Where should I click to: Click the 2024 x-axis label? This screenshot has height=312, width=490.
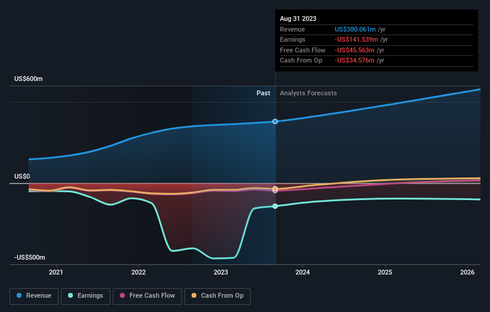click(x=303, y=273)
